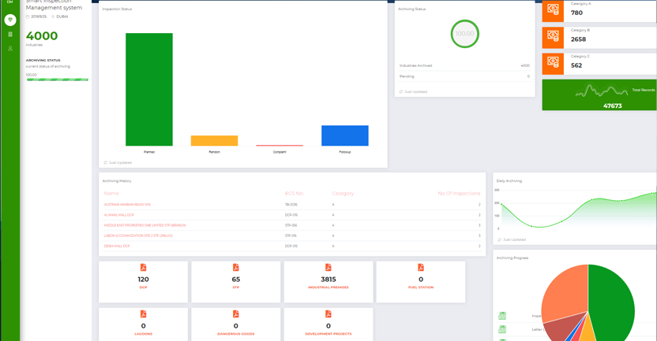Click the ARCHIVING STATUS sidebar heading
The height and width of the screenshot is (341, 657).
(x=43, y=60)
